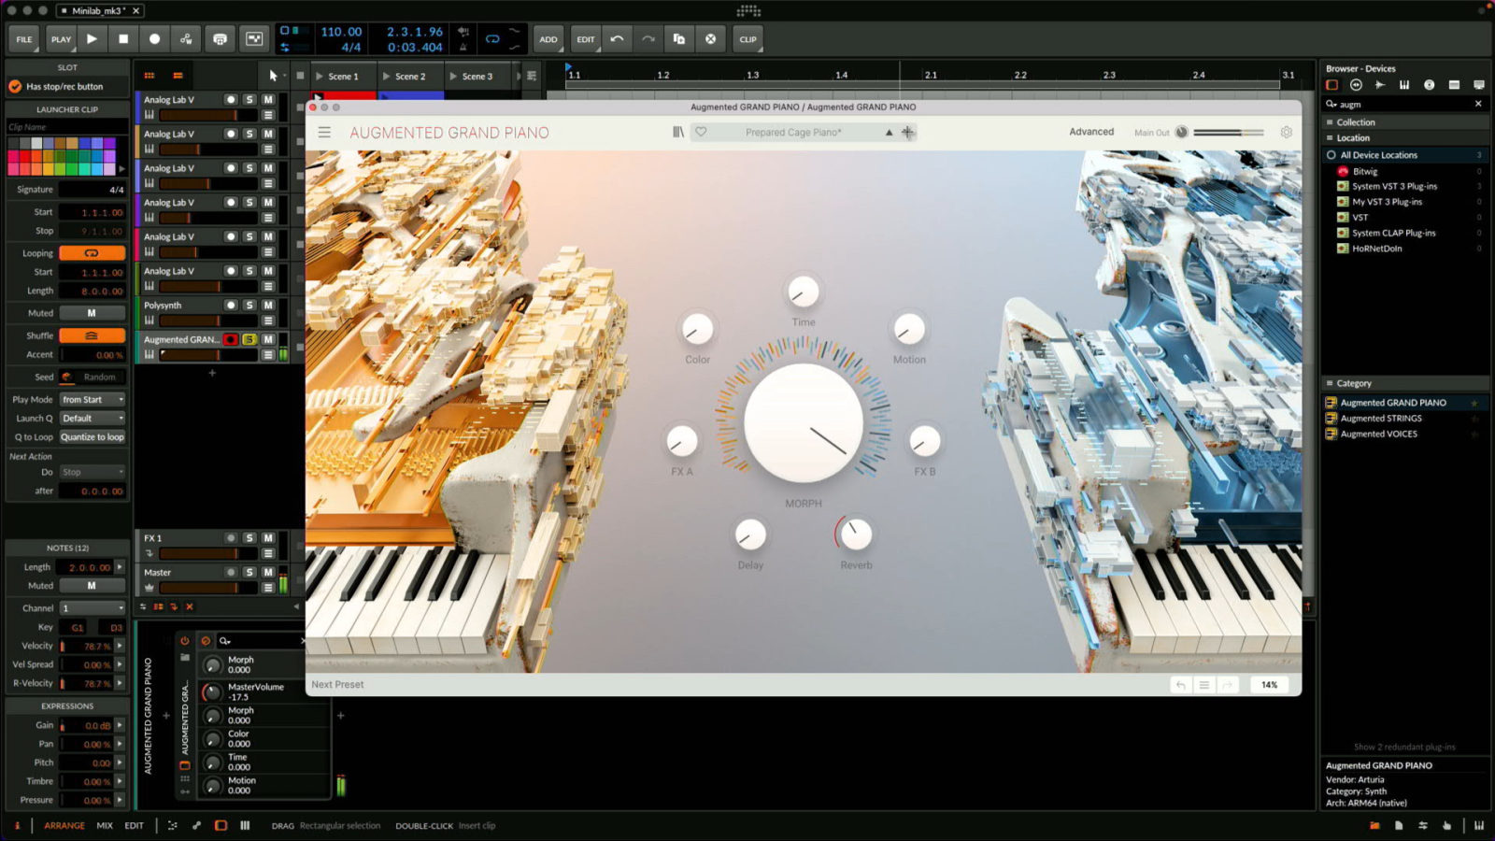This screenshot has height=841, width=1495.
Task: Toggle the Looping button in clip inspector
Action: point(92,253)
